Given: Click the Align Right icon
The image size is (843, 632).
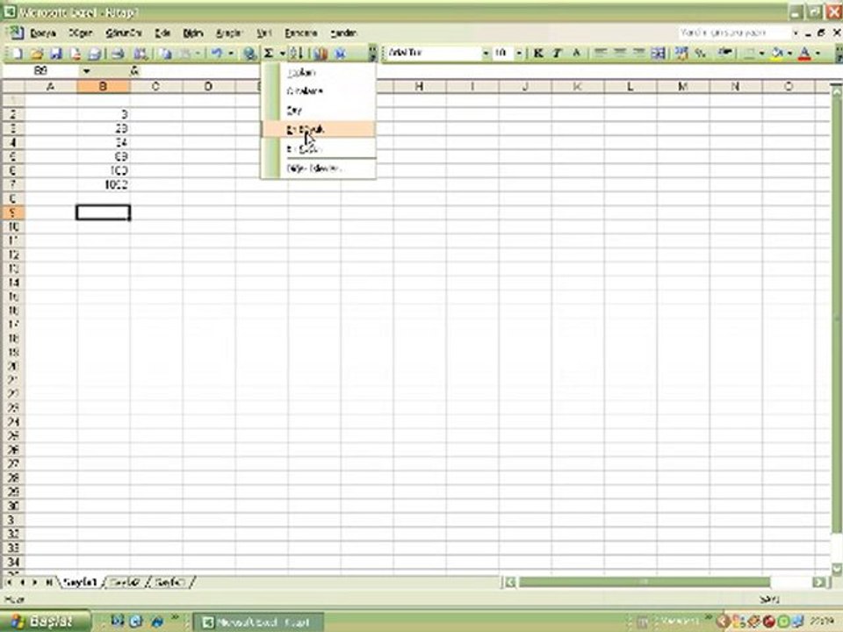Looking at the screenshot, I should pyautogui.click(x=638, y=53).
